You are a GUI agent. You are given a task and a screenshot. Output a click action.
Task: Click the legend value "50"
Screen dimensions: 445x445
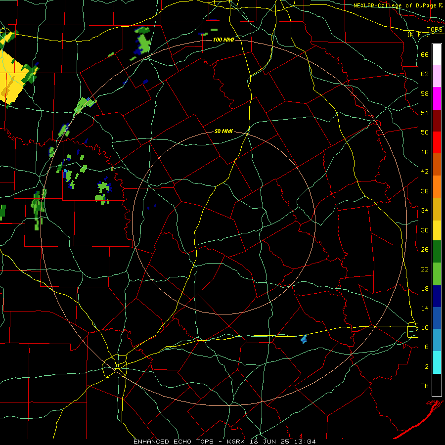pyautogui.click(x=425, y=132)
